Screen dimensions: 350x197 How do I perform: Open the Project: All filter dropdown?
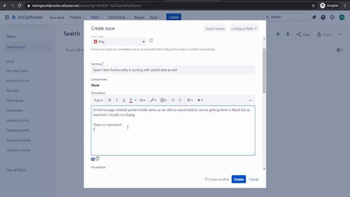click(74, 50)
